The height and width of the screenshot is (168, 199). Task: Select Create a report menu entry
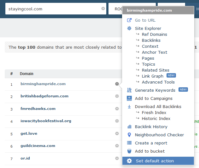click(151, 143)
